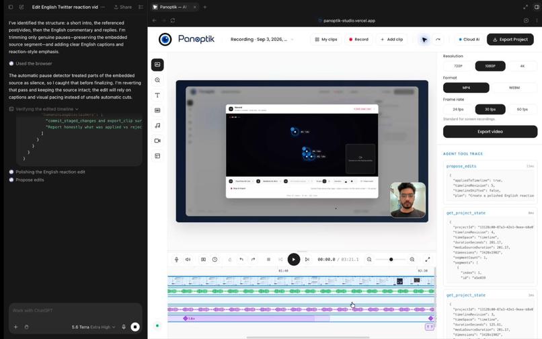The width and height of the screenshot is (542, 339).
Task: Switch to the Panoptik browser tab
Action: click(x=174, y=7)
